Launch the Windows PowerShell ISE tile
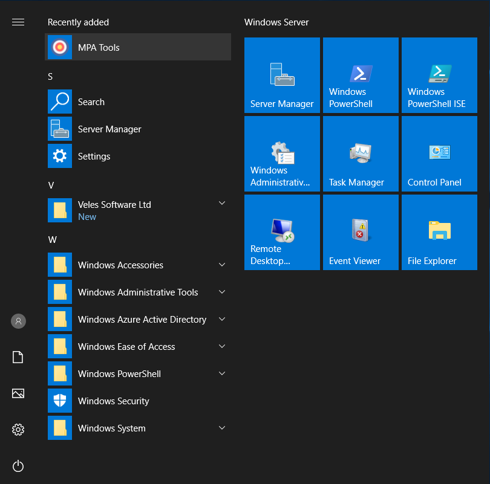 click(x=439, y=75)
